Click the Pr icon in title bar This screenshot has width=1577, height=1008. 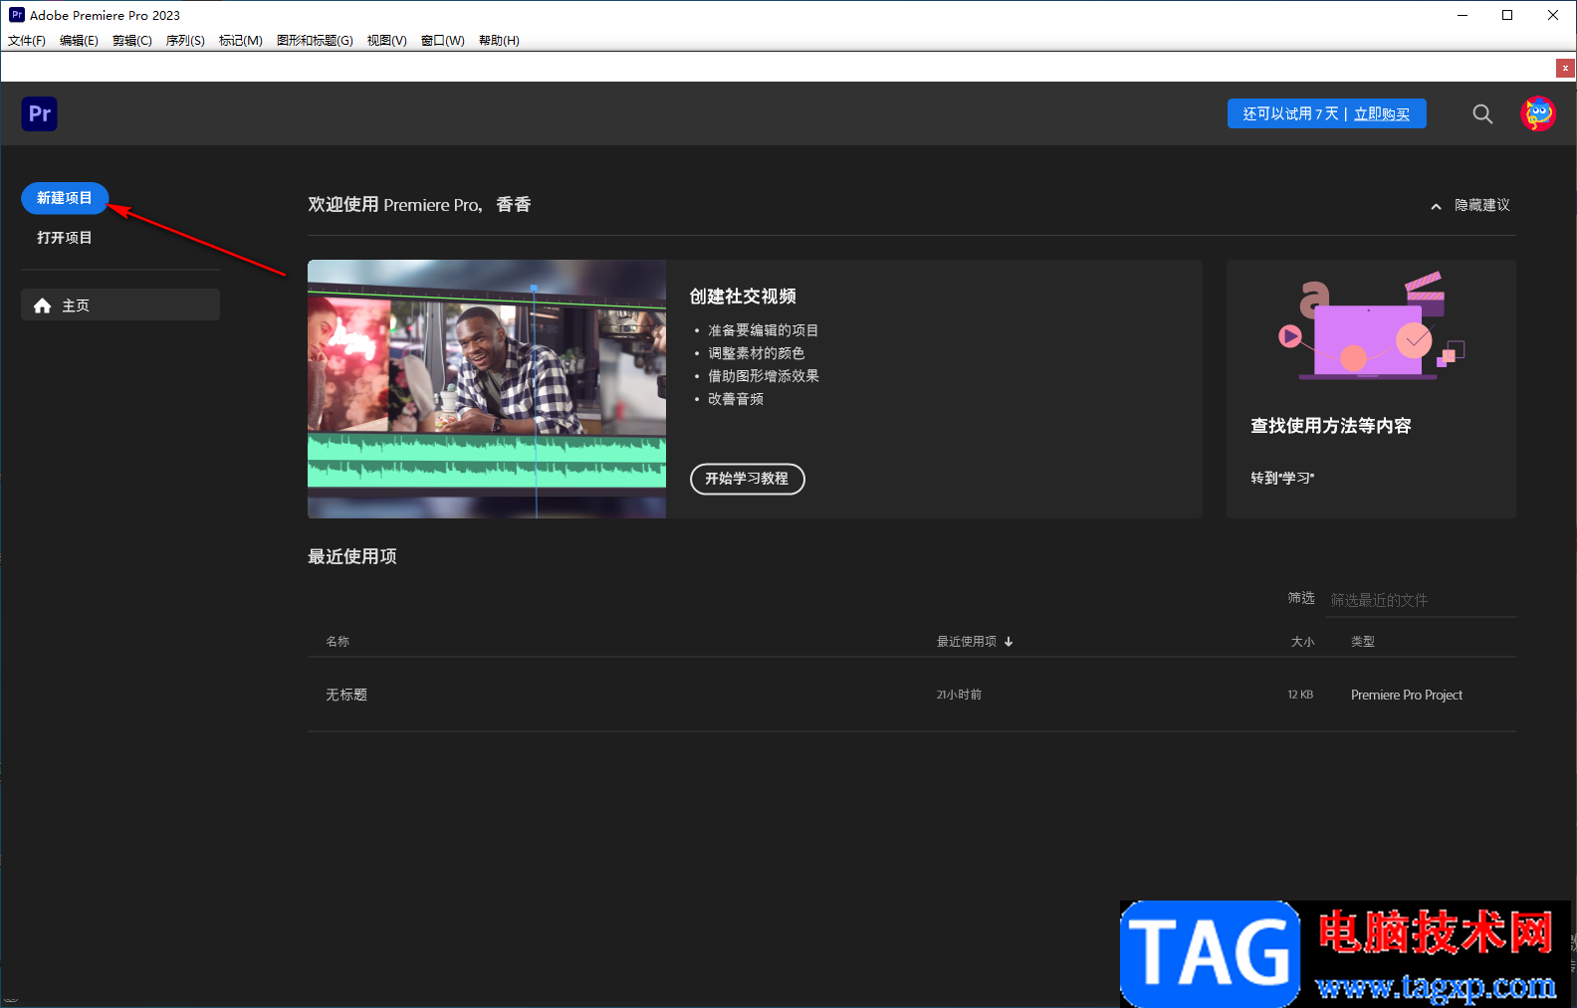16,15
